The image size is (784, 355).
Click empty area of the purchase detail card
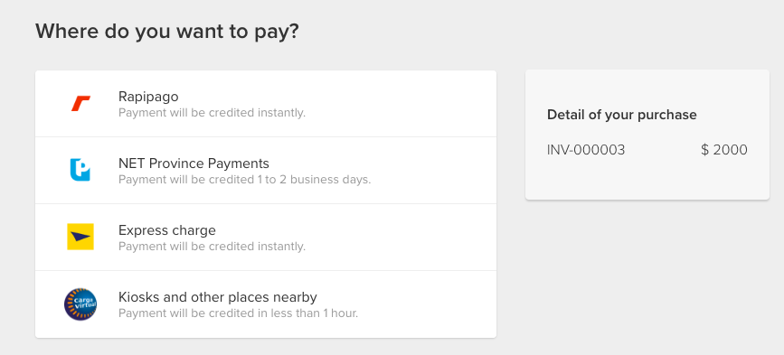(647, 180)
